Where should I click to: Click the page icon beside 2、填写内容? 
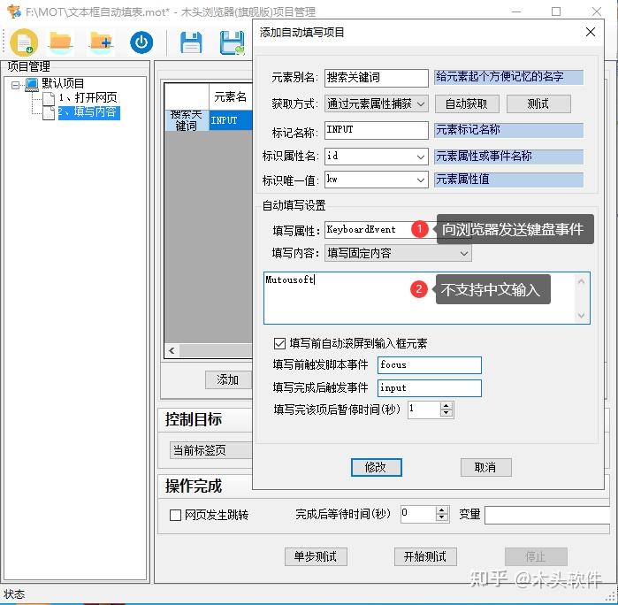49,113
